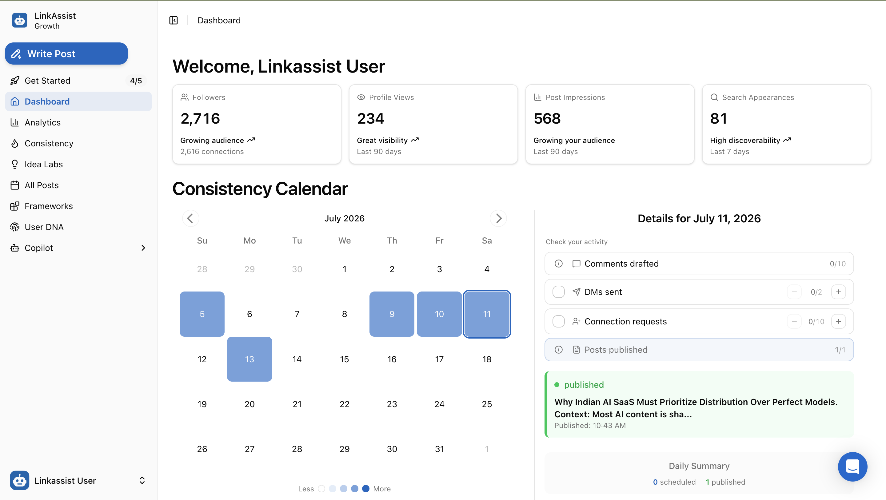Open the chat support bubble icon
Image resolution: width=886 pixels, height=500 pixels.
(852, 467)
